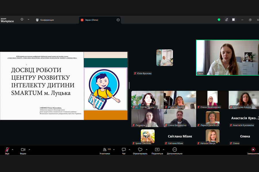Start camera with the Видео button
This screenshot has width=259, height=172.
tap(23, 151)
